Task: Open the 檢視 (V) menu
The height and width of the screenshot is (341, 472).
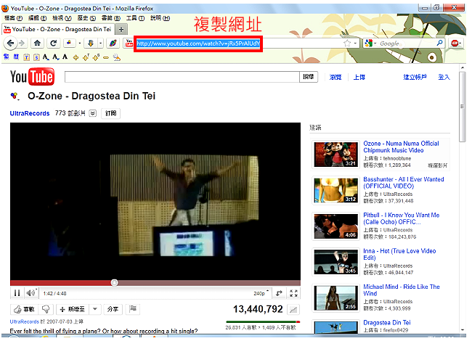Action: coord(62,18)
